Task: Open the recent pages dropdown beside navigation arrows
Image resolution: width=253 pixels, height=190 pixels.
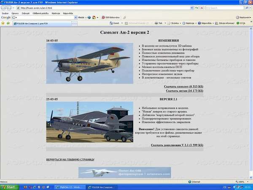Action: pos(13,8)
